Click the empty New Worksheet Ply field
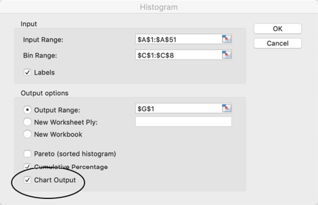Viewport: 318px width, 205px height. coord(184,122)
